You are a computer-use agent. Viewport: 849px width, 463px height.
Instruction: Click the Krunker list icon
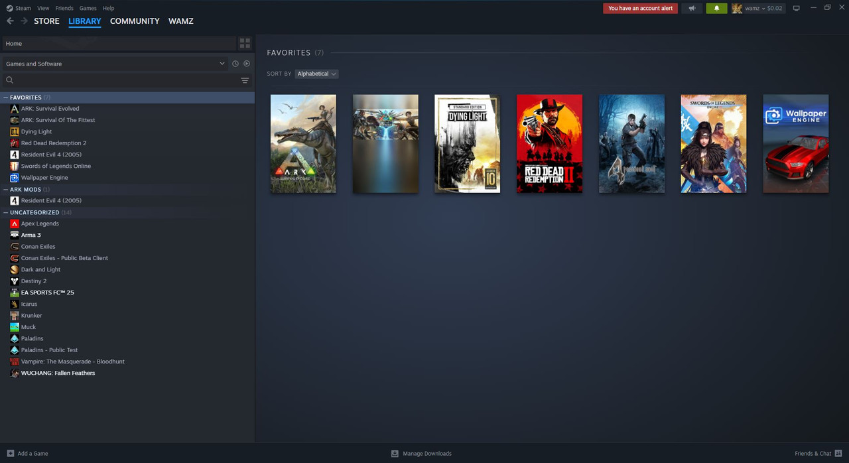(15, 316)
